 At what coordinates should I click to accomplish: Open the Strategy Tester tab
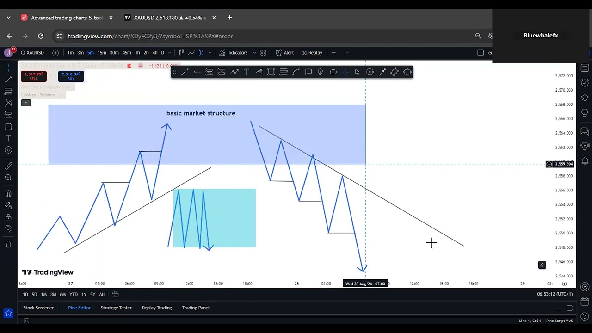coord(116,308)
